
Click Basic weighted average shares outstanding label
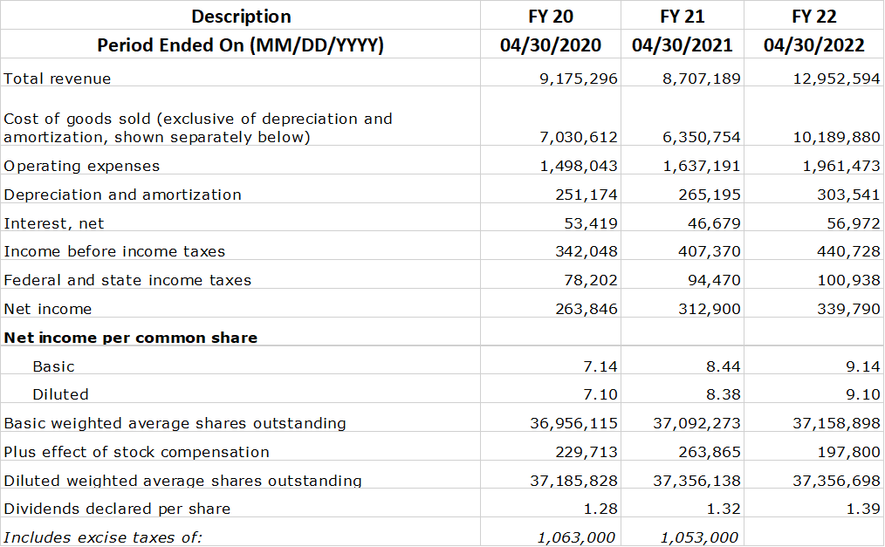tap(175, 423)
